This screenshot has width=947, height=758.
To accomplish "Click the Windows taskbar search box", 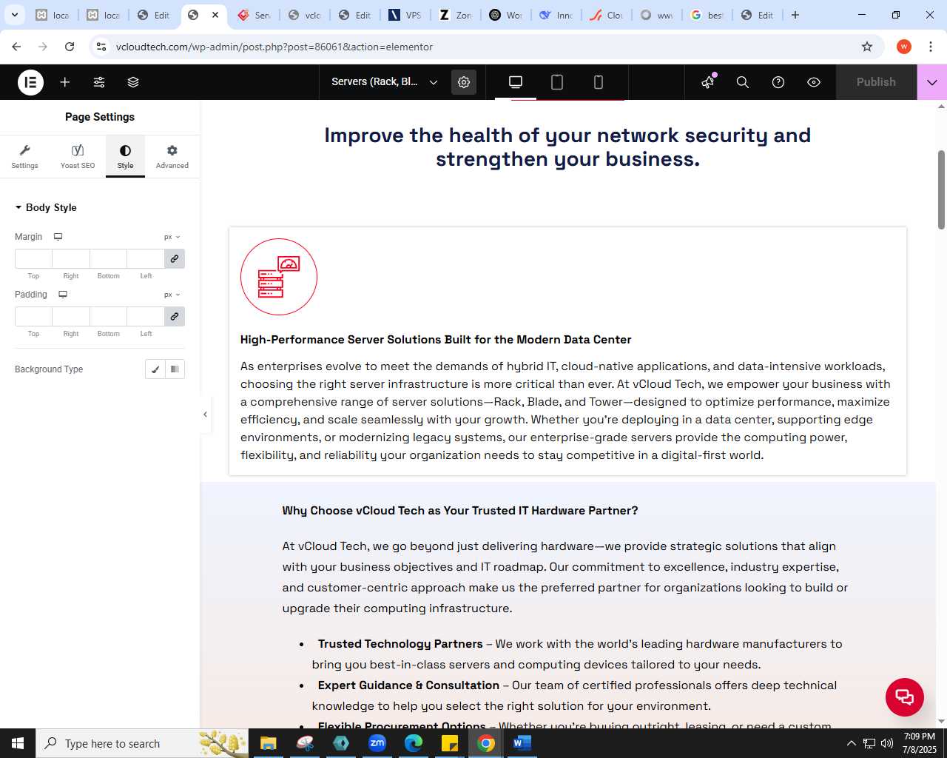I will 142,743.
